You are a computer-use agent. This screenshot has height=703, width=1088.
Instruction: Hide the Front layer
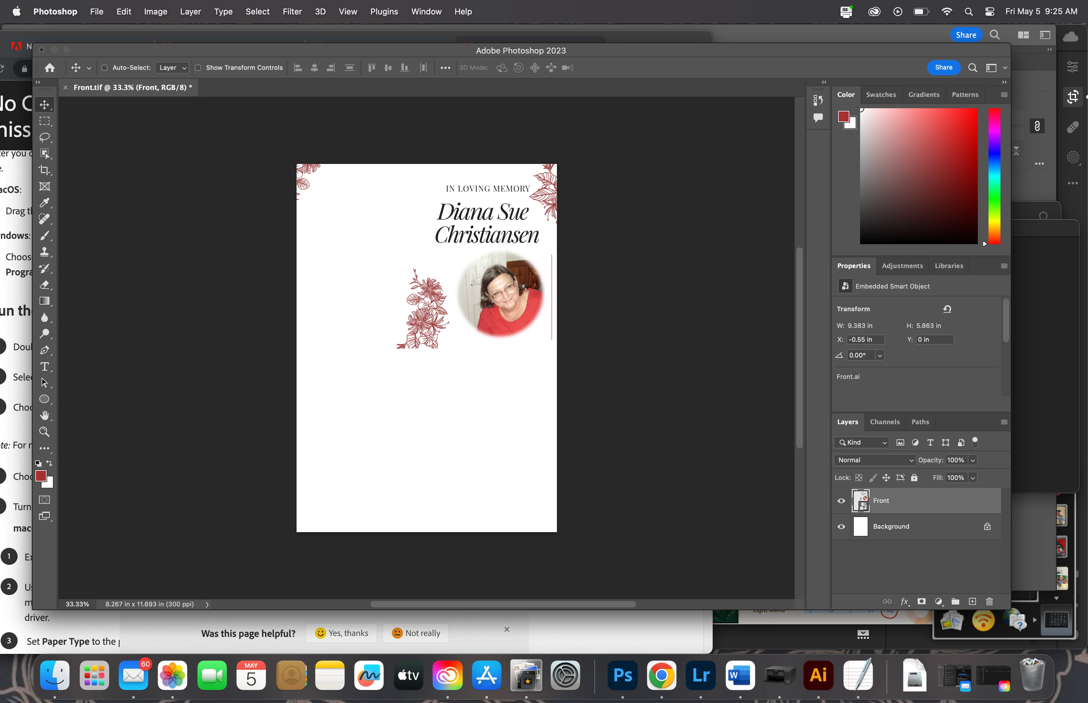(x=841, y=501)
